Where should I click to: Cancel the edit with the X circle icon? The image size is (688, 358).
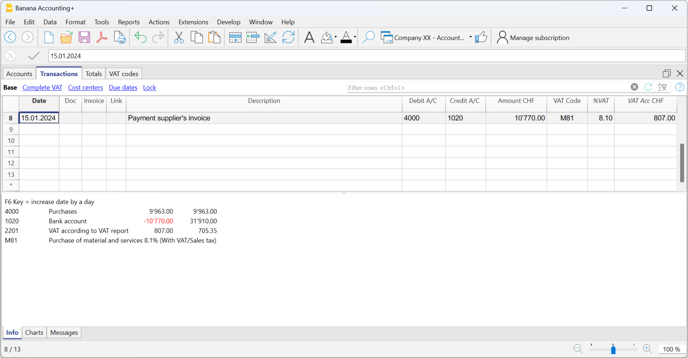[x=11, y=56]
